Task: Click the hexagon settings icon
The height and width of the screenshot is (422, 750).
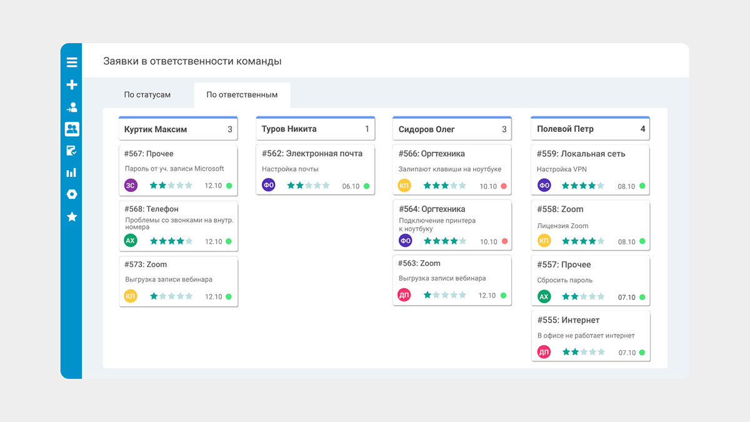Action: point(72,194)
